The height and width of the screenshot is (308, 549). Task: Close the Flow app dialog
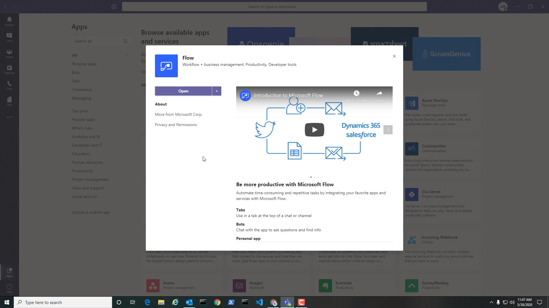pos(394,56)
